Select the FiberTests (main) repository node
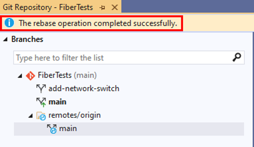Image resolution: width=254 pixels, height=147 pixels. pyautogui.click(x=67, y=75)
